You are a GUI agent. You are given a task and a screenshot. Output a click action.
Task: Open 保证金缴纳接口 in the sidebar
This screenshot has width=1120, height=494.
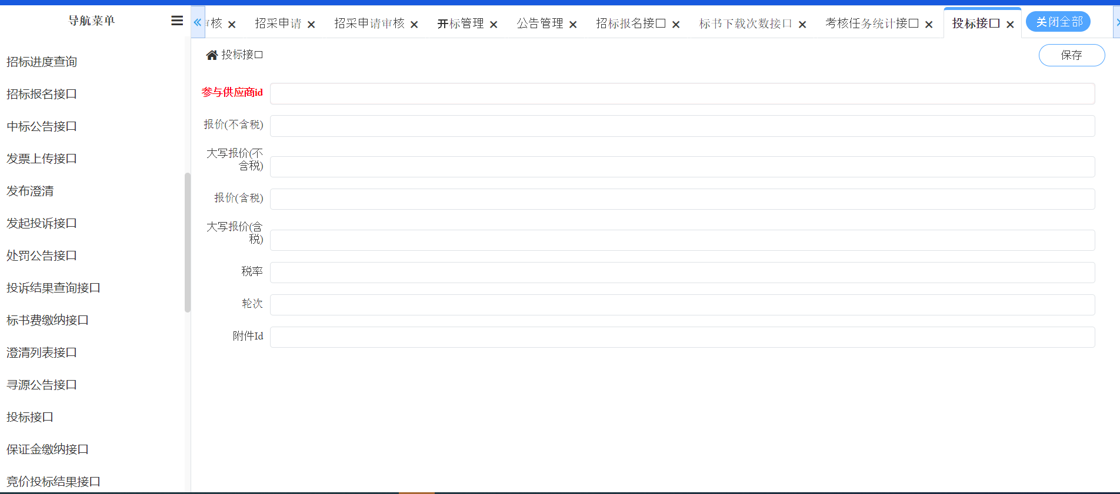(48, 449)
